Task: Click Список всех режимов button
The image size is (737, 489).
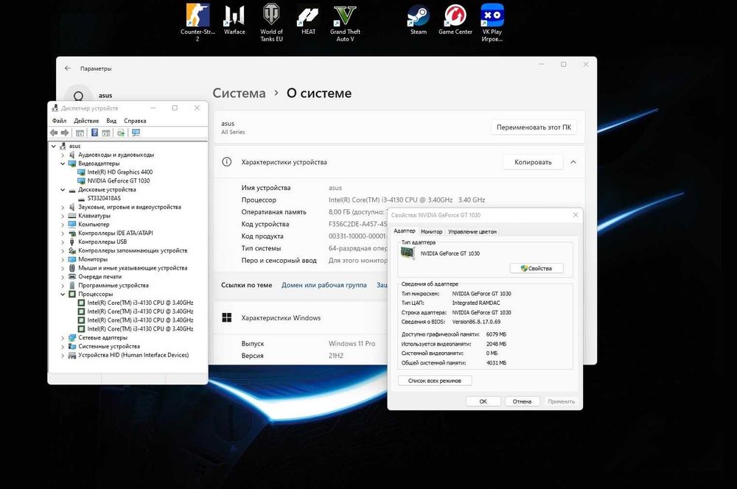Action: coord(435,381)
